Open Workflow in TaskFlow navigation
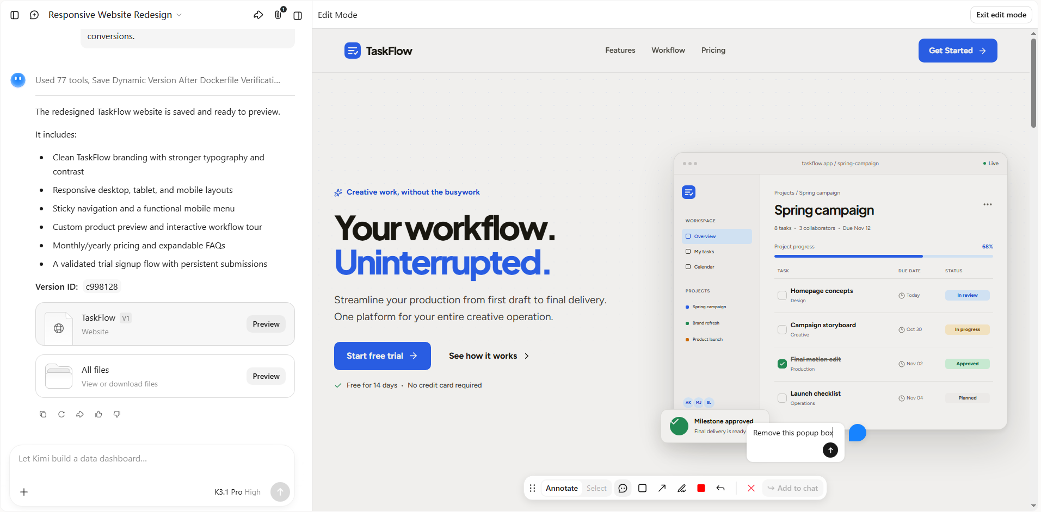Viewport: 1041px width, 512px height. click(x=668, y=50)
